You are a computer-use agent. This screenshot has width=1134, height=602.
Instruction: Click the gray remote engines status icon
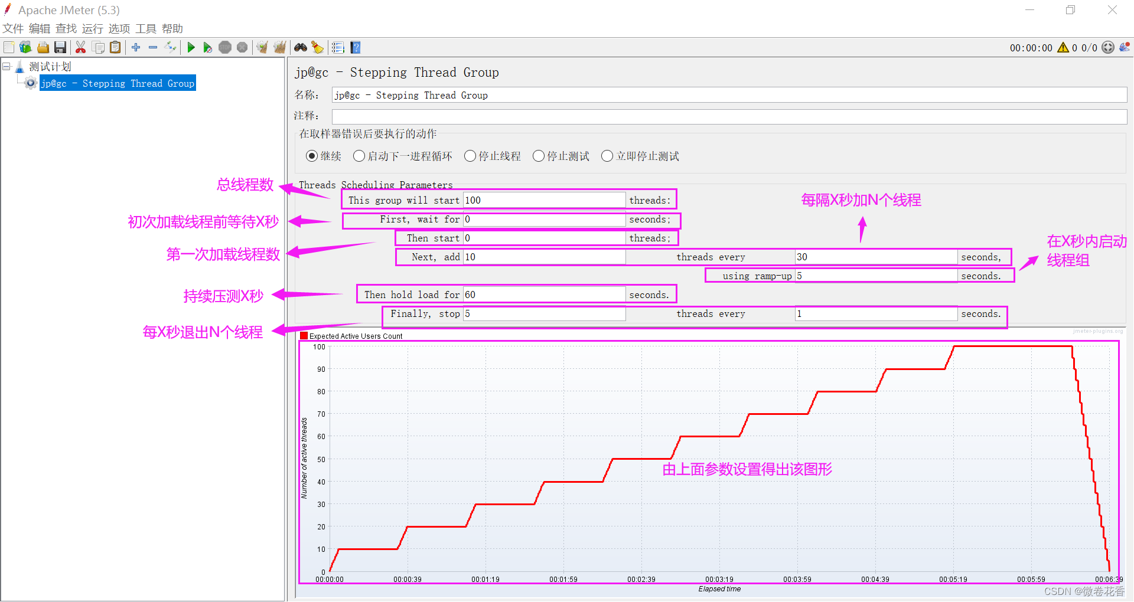pos(1108,47)
